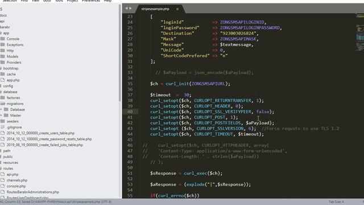The image size is (364, 205).
Task: Close the stripesexample.php tab
Action: (177, 9)
